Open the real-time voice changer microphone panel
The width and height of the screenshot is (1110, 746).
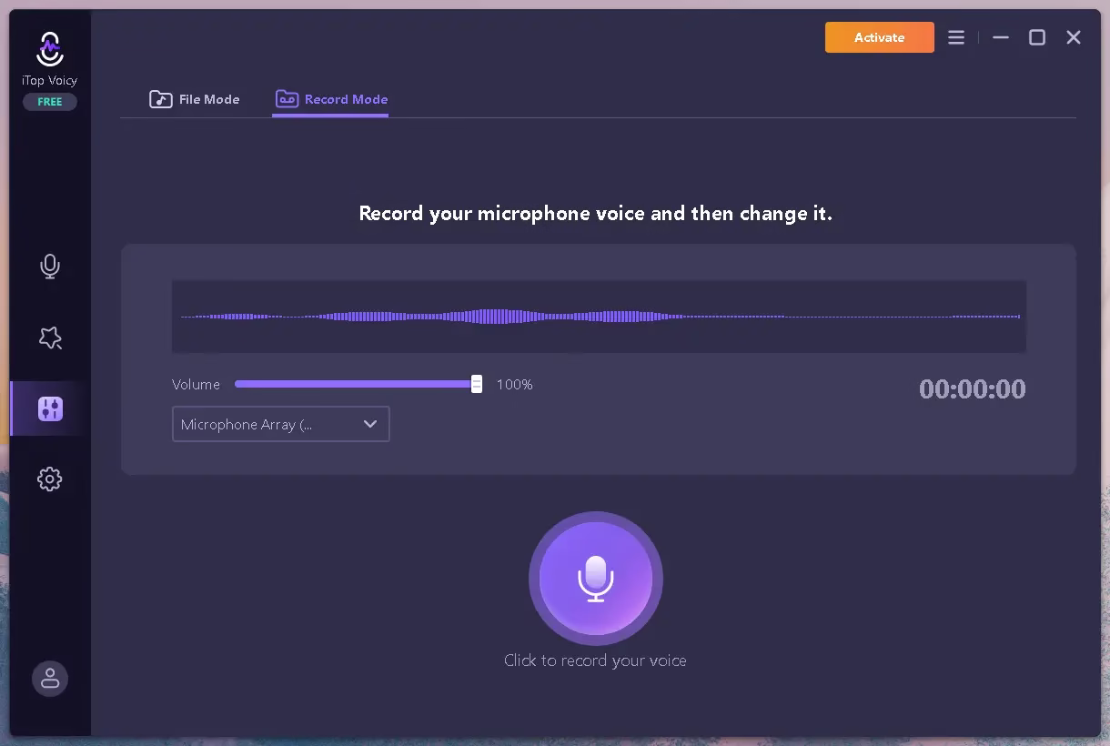tap(50, 266)
